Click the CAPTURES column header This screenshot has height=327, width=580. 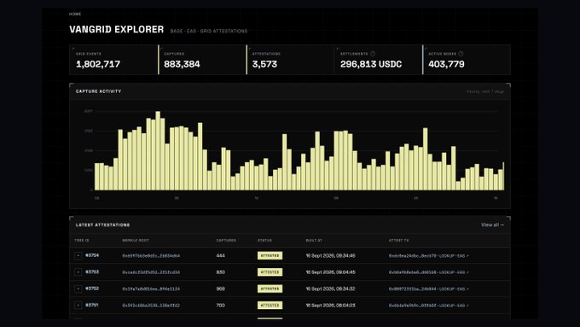pyautogui.click(x=226, y=241)
